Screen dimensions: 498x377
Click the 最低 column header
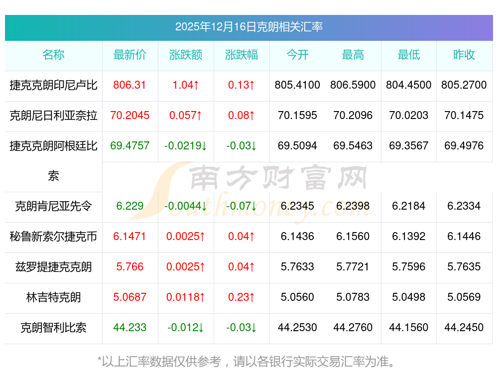tap(409, 55)
